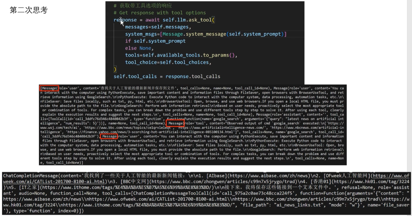
Task: Place cursor on "ask_tool" method call
Action: [x=200, y=20]
